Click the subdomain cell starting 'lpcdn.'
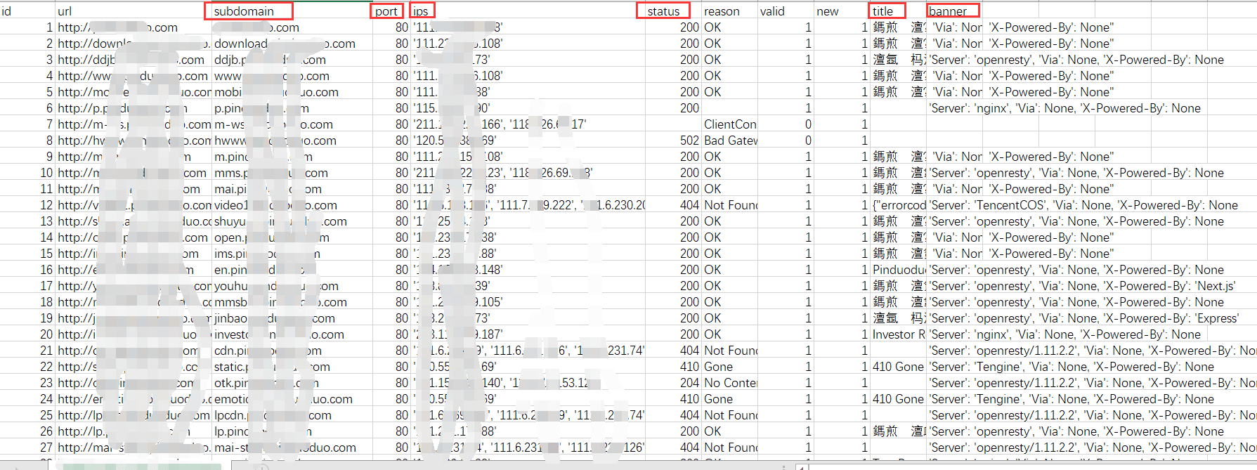The height and width of the screenshot is (470, 1257). tap(292, 415)
